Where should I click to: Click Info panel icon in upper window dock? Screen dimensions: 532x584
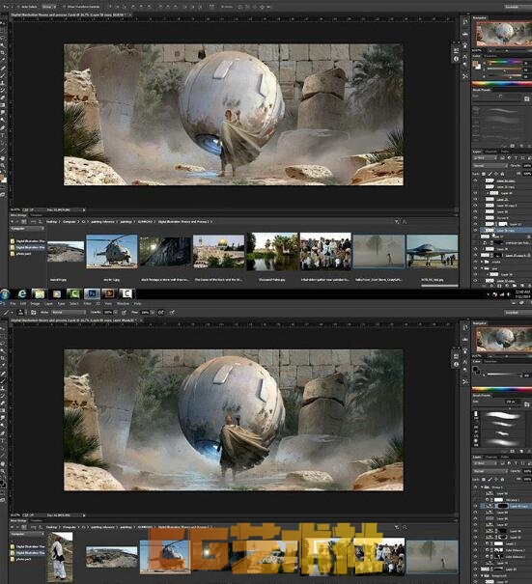[456, 59]
